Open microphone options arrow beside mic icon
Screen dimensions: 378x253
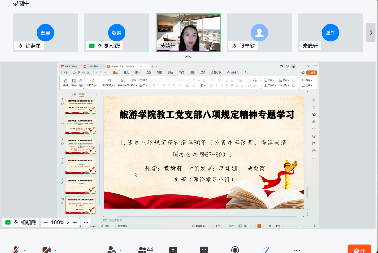point(25,250)
